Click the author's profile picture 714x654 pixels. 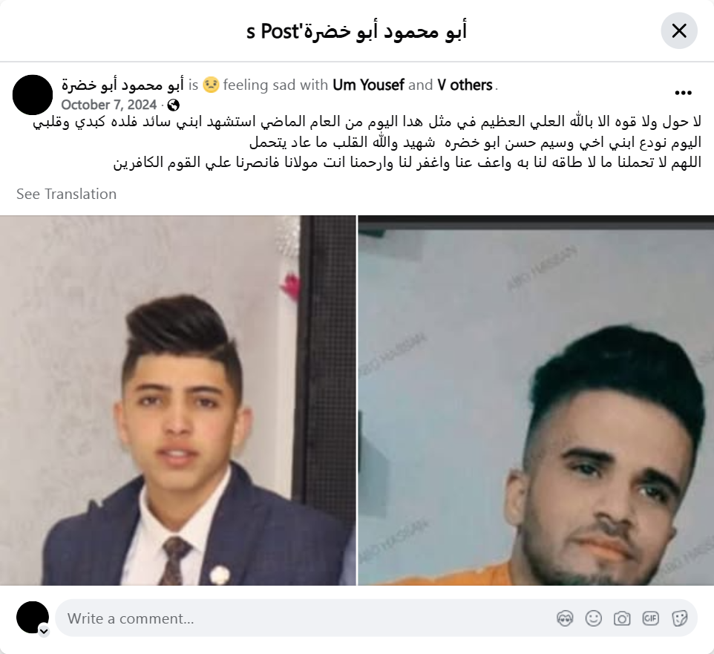coord(33,95)
